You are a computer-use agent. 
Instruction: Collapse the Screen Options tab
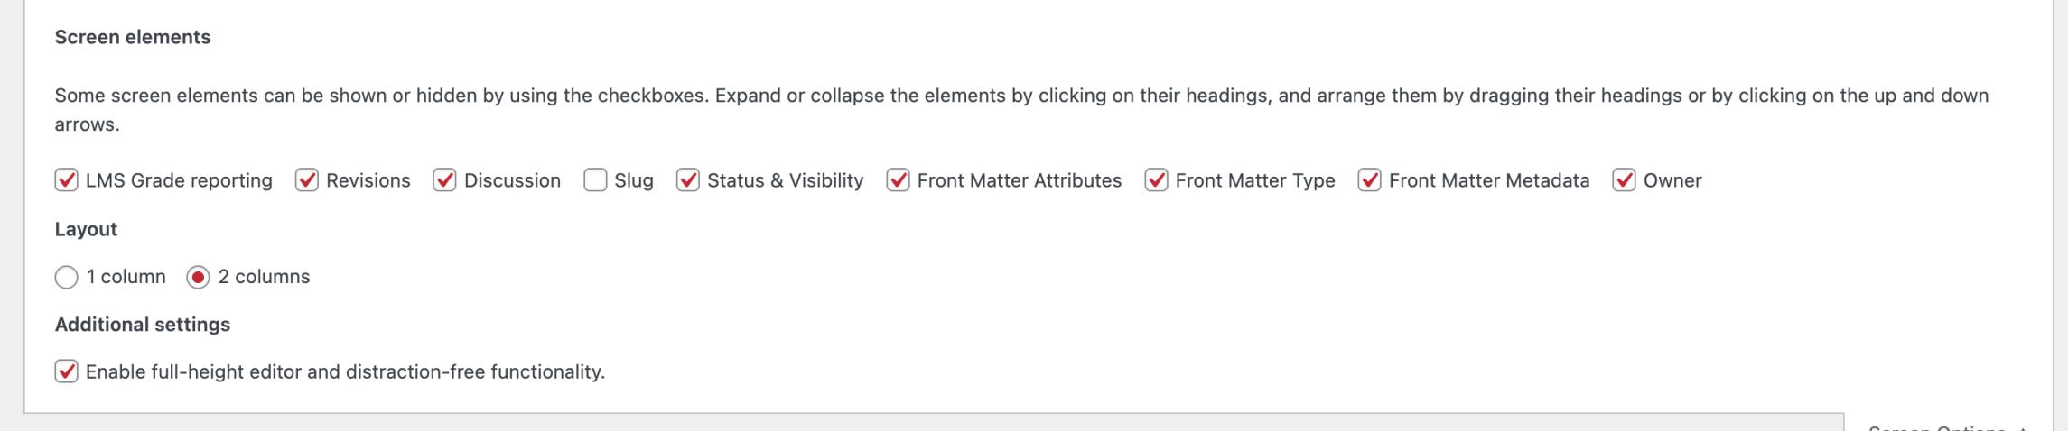tap(1946, 426)
